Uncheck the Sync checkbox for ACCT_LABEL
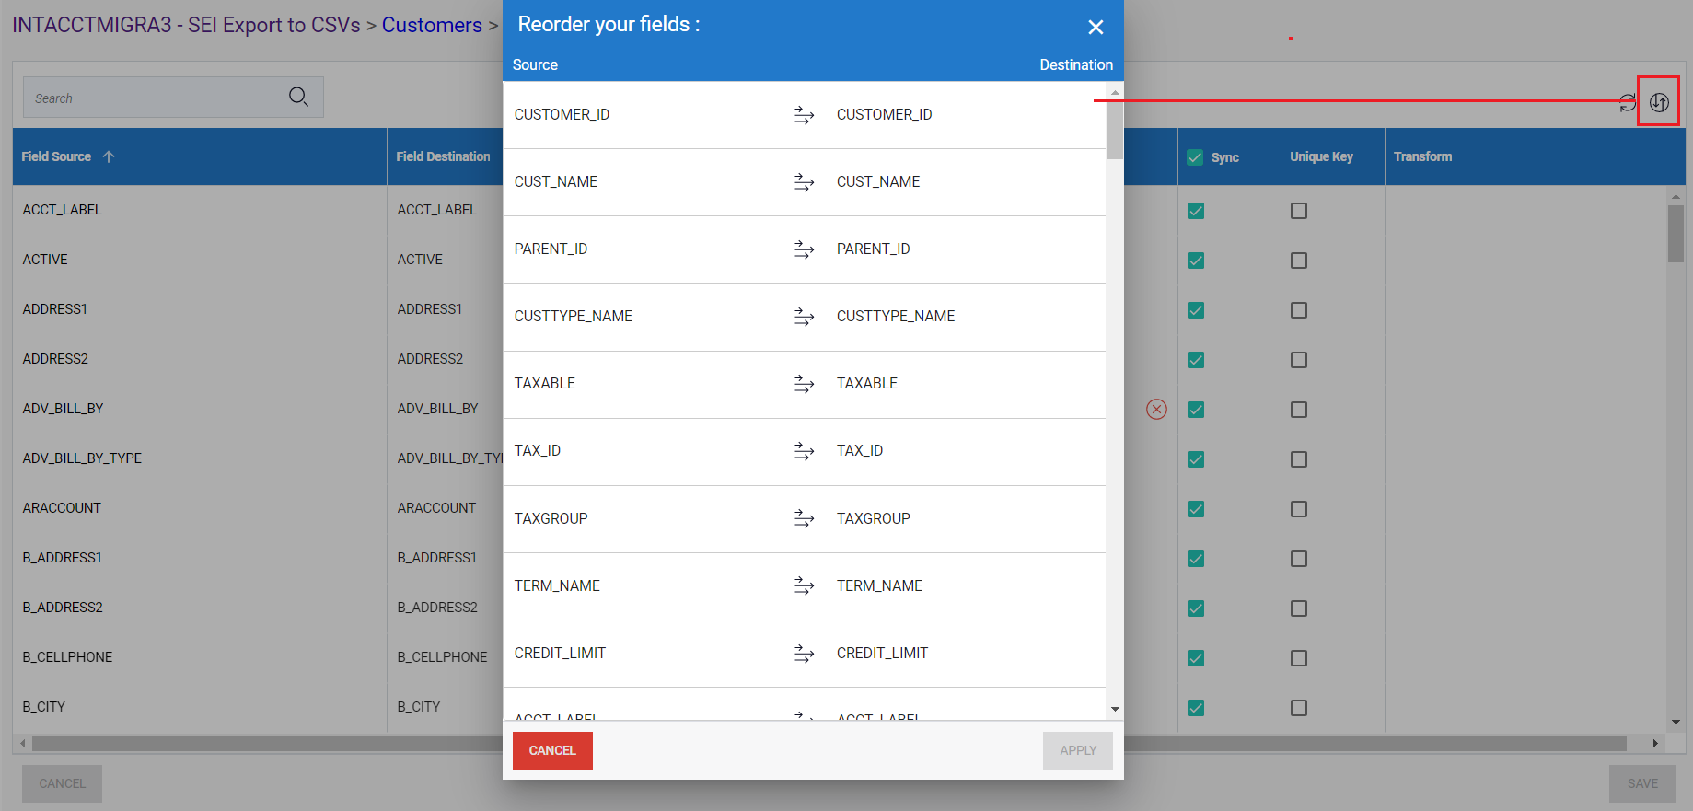The width and height of the screenshot is (1693, 811). tap(1195, 211)
